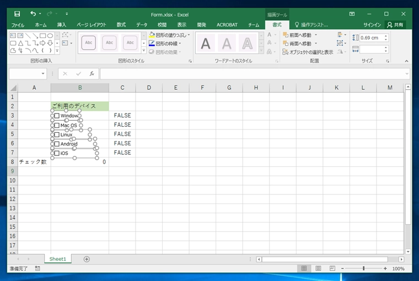The height and width of the screenshot is (281, 419).
Task: Open the ページ レイアウト tab
Action: point(92,25)
